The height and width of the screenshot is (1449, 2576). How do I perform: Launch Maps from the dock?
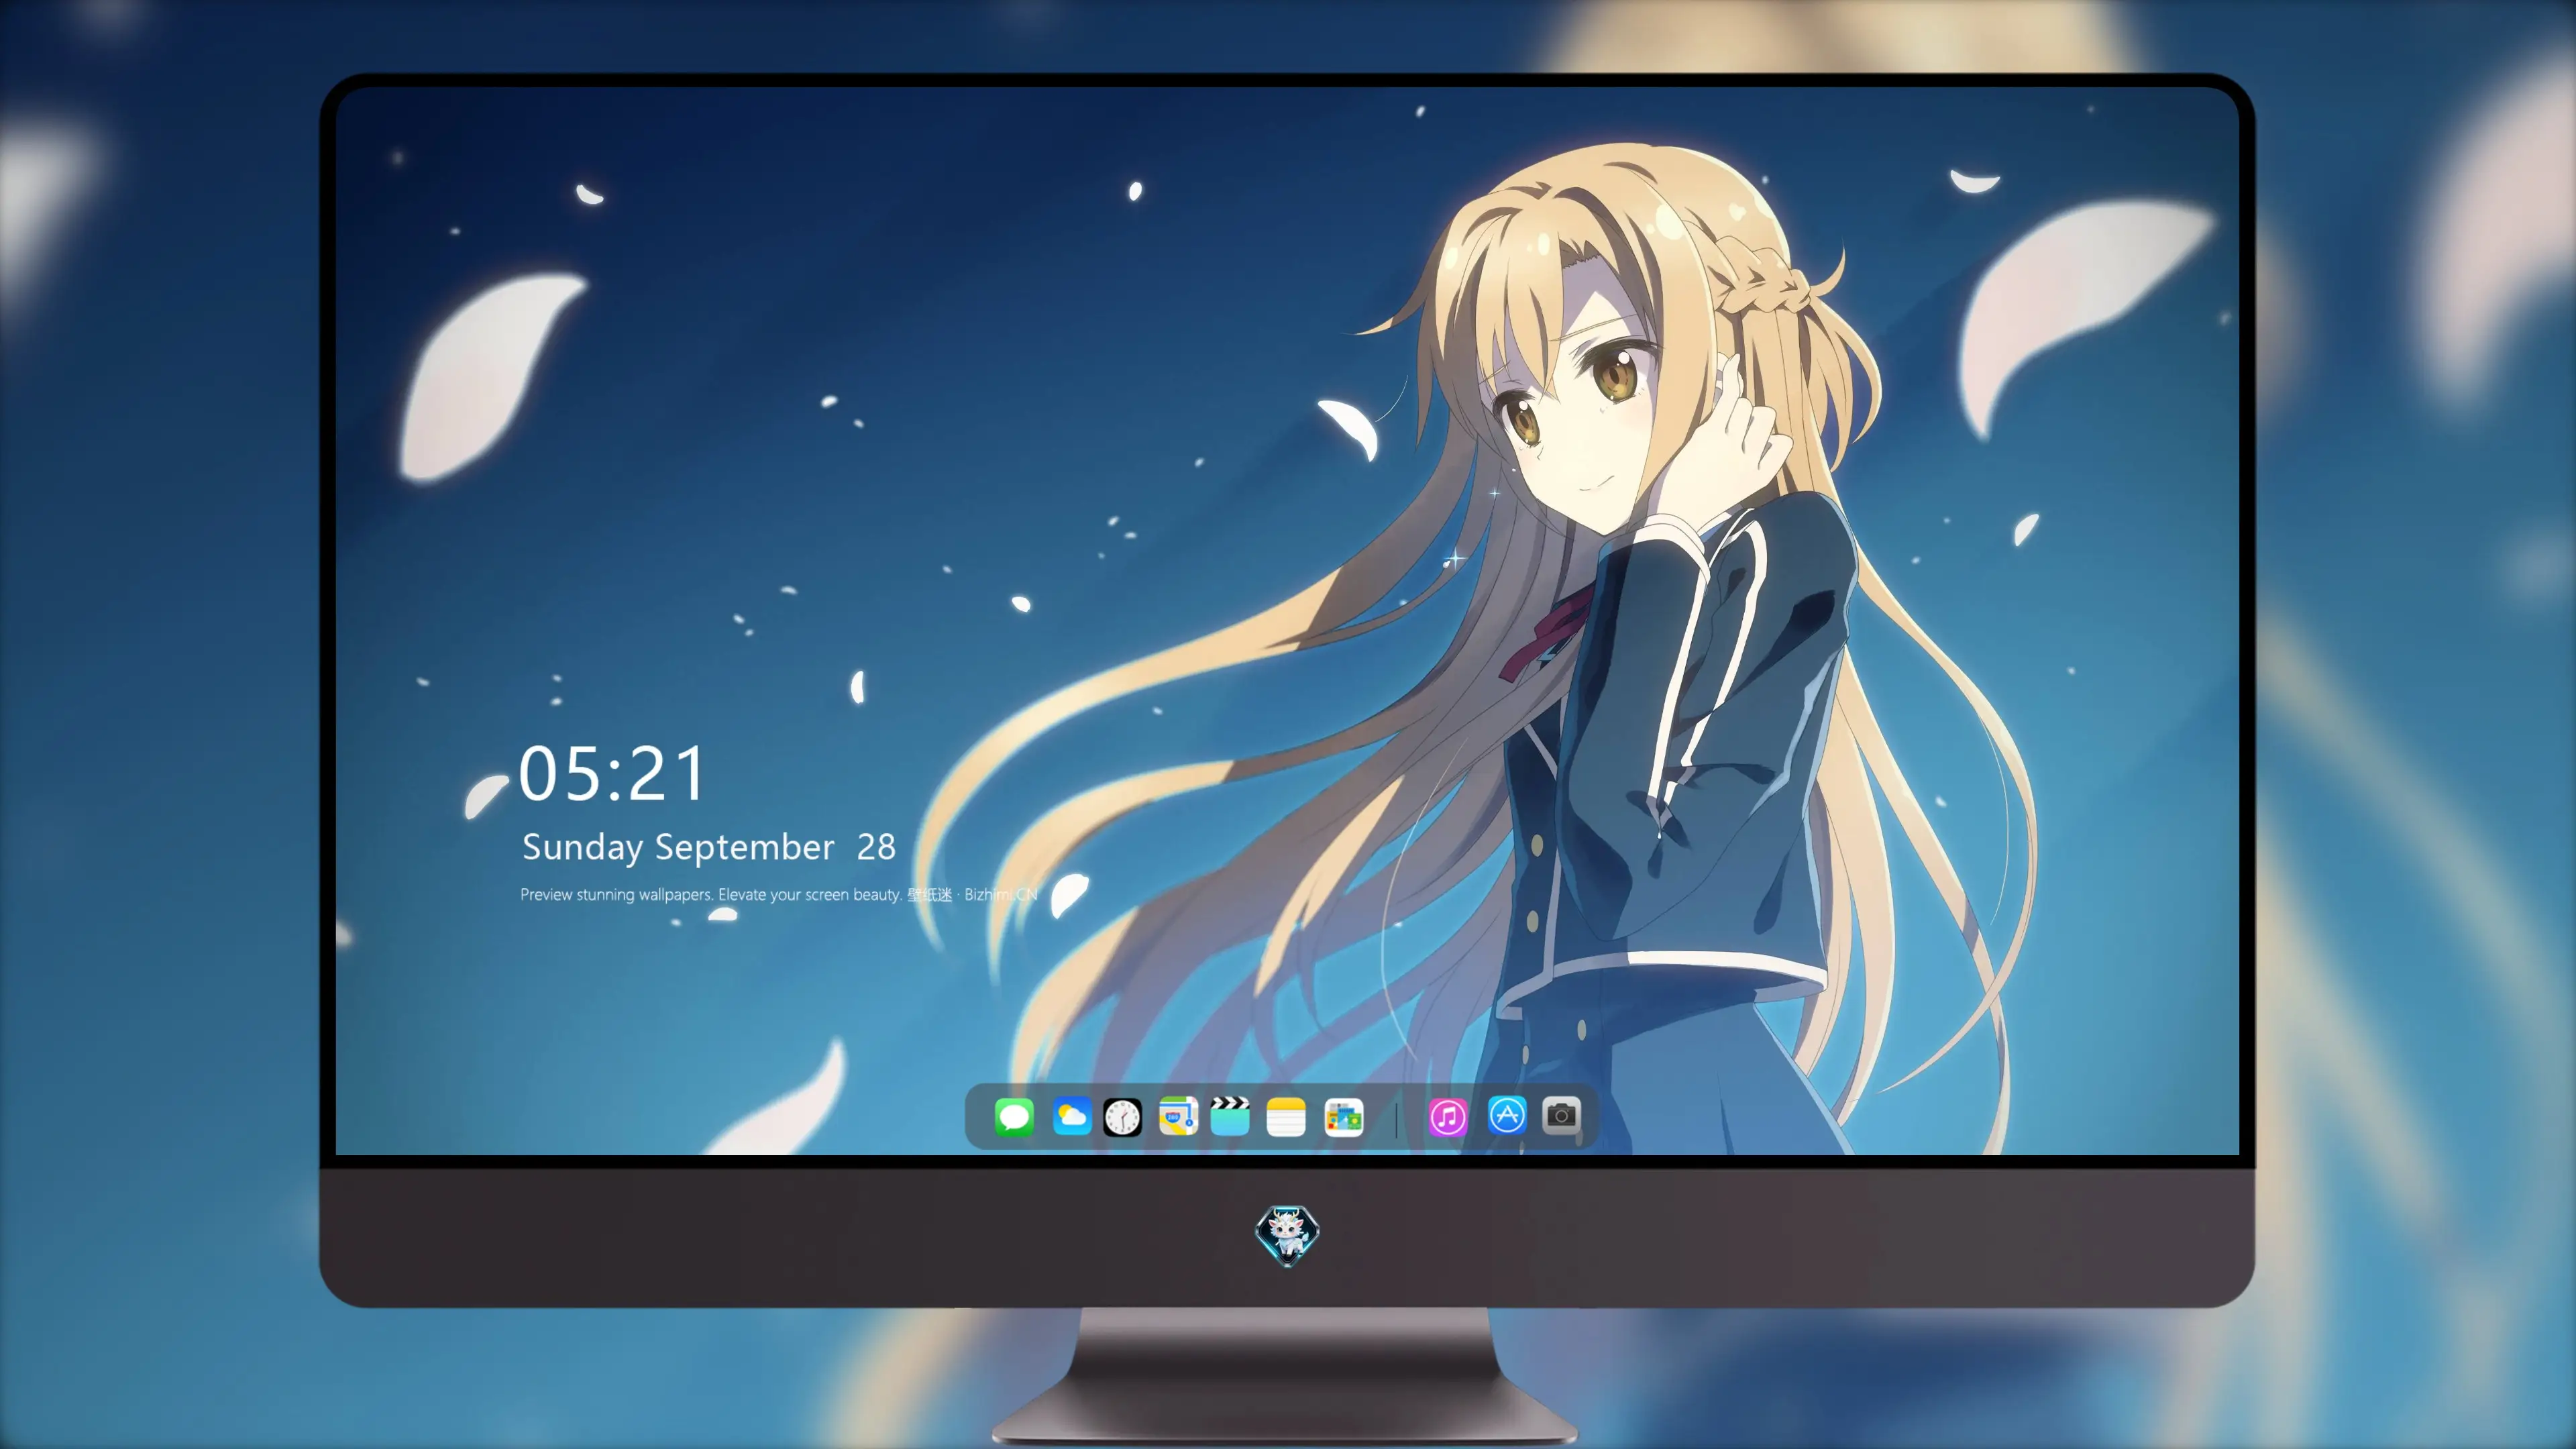pos(1178,1116)
